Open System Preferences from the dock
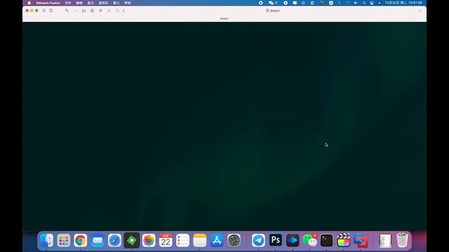Screen dimensions: 449x252 (x=234, y=240)
